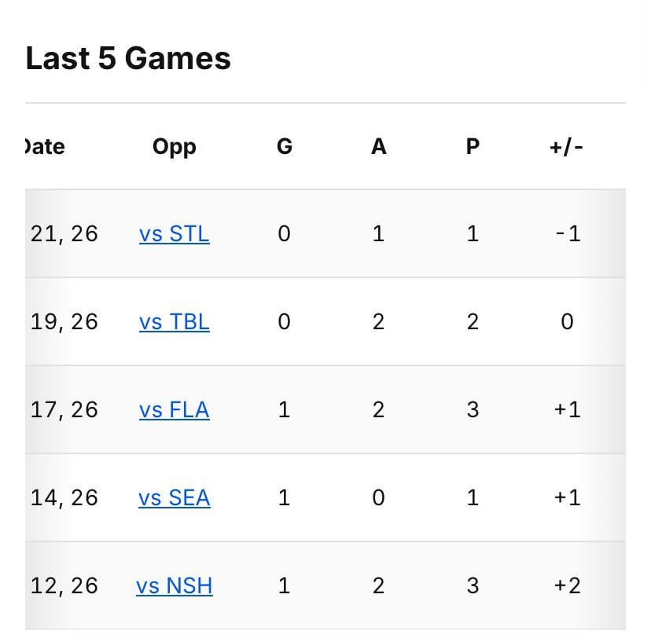Open the vs SEA game link

174,497
